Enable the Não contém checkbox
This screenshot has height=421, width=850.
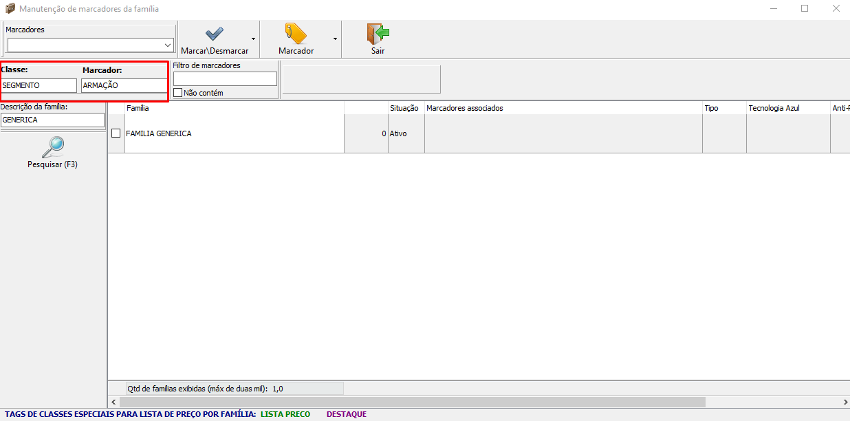(178, 93)
